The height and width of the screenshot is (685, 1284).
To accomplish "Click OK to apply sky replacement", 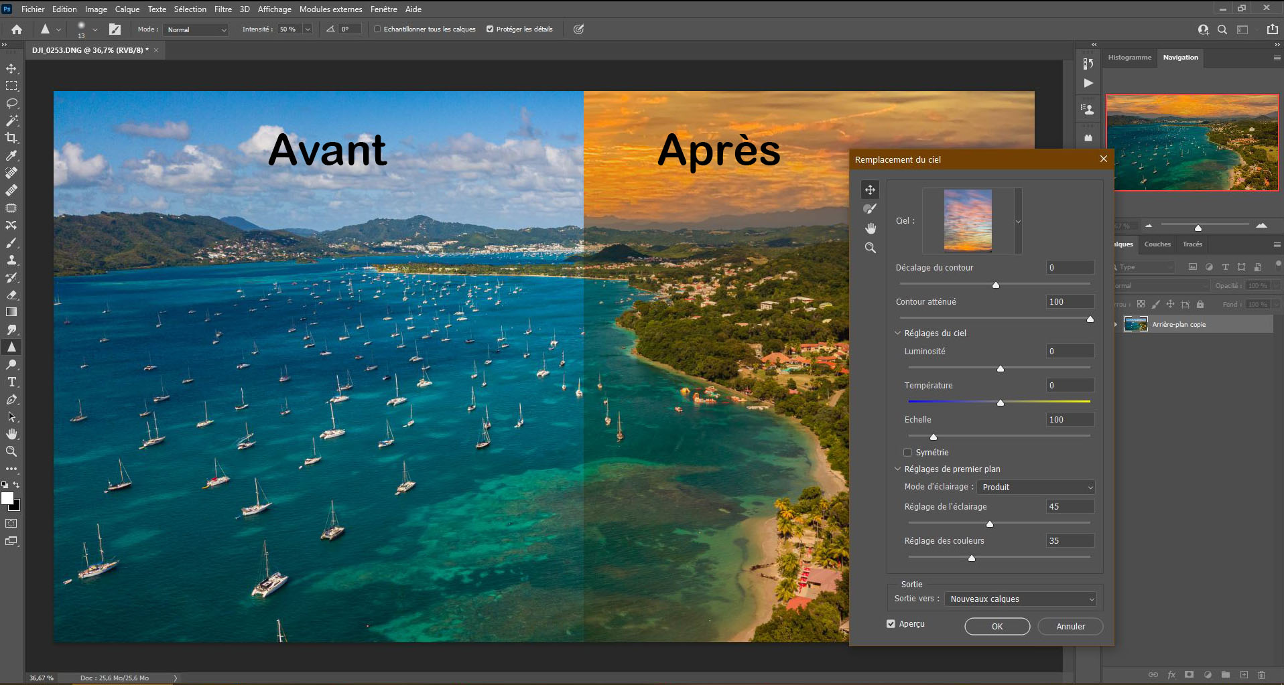I will (x=997, y=627).
